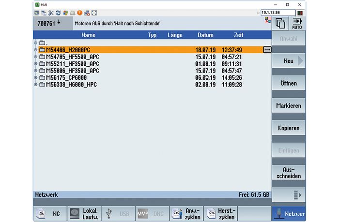Screen dimensions: 339x222
Task: Open the Neu submenu softkey
Action: 289,61
